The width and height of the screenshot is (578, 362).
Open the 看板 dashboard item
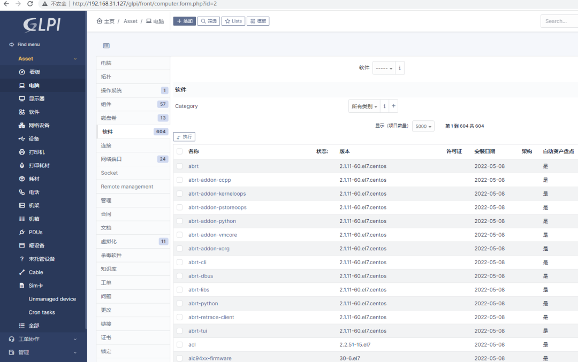35,72
